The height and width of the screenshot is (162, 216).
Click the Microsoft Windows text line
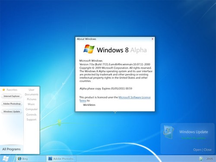91,61
